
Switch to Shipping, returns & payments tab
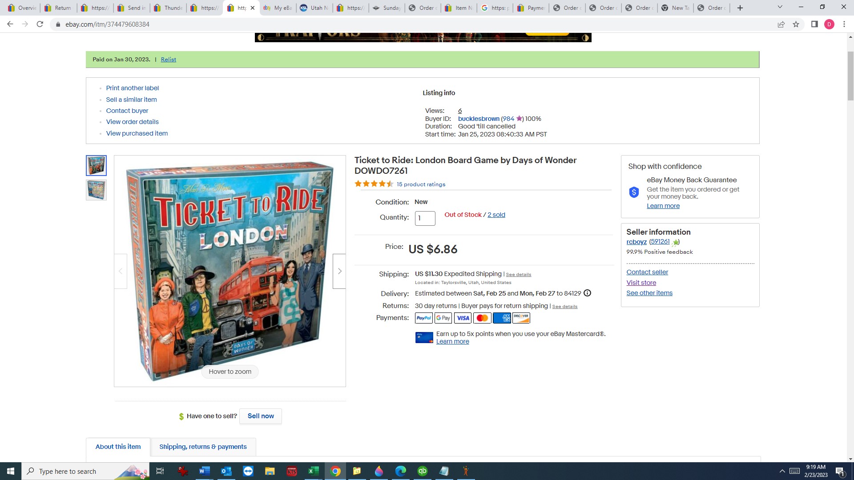pos(203,447)
